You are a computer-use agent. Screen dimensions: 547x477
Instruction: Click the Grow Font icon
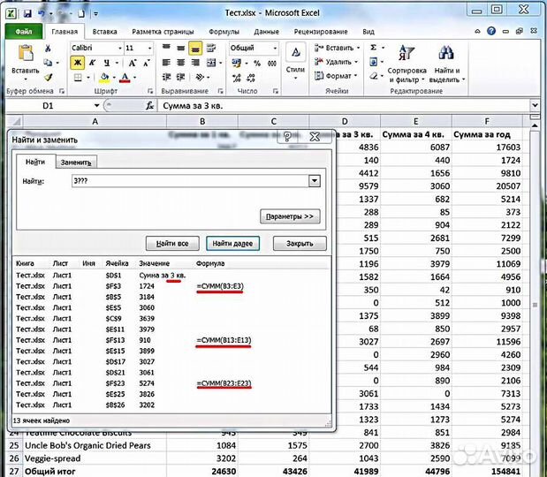[x=132, y=63]
